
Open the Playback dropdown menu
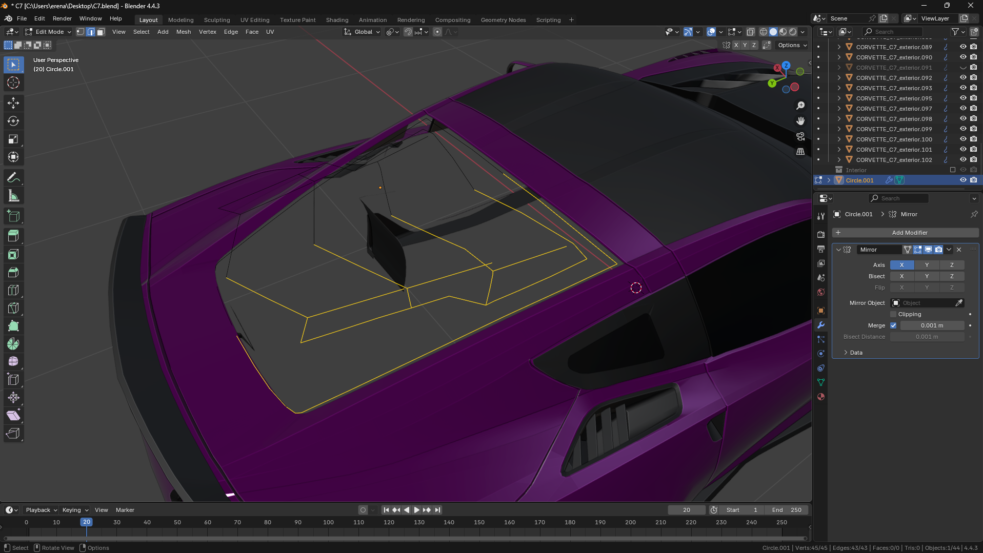tap(41, 510)
